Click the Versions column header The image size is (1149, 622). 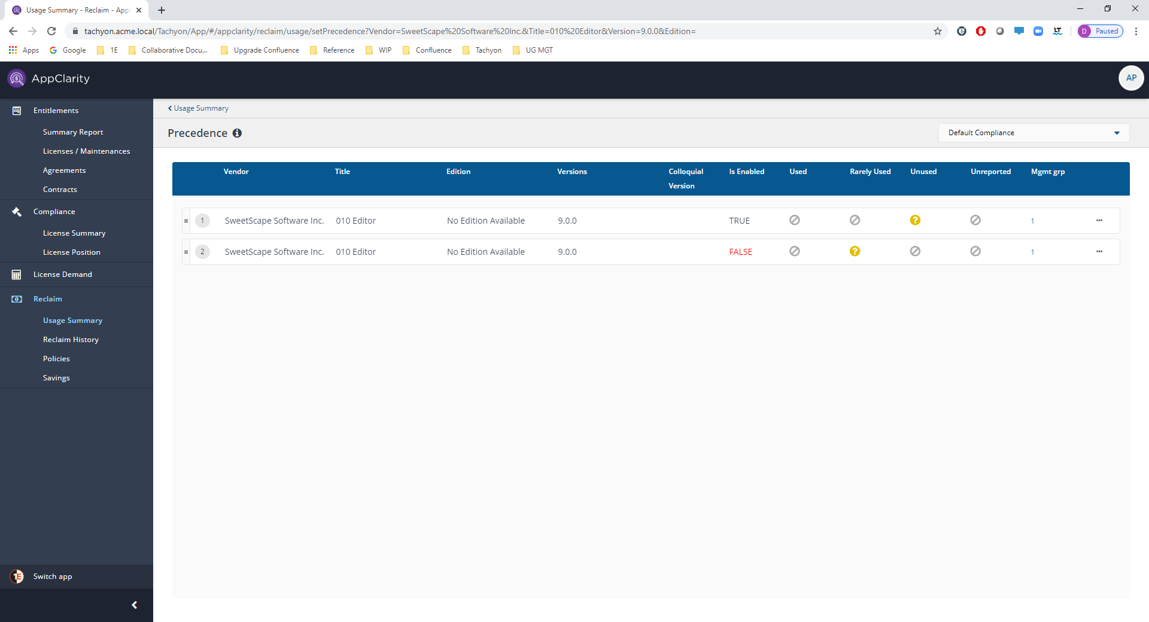coord(572,172)
